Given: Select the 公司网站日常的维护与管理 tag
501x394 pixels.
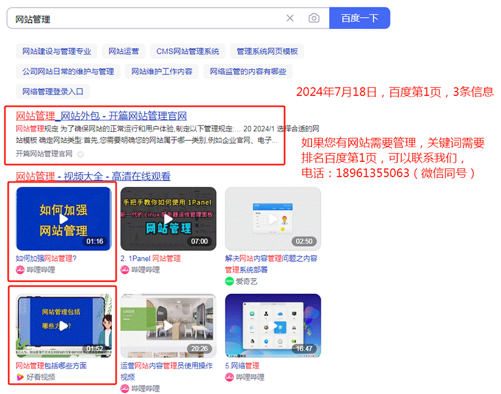Looking at the screenshot, I should click(69, 71).
